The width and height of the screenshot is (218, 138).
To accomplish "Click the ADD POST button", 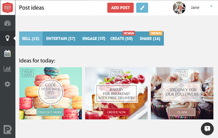I will (x=120, y=8).
